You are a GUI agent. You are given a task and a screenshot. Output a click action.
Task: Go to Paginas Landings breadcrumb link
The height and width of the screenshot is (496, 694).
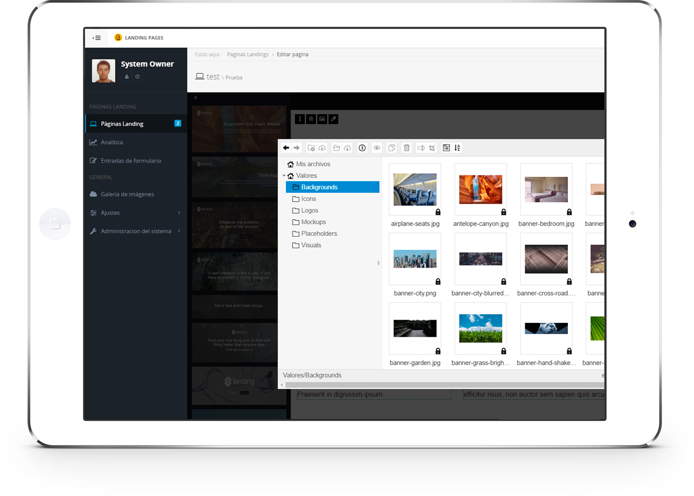(248, 54)
